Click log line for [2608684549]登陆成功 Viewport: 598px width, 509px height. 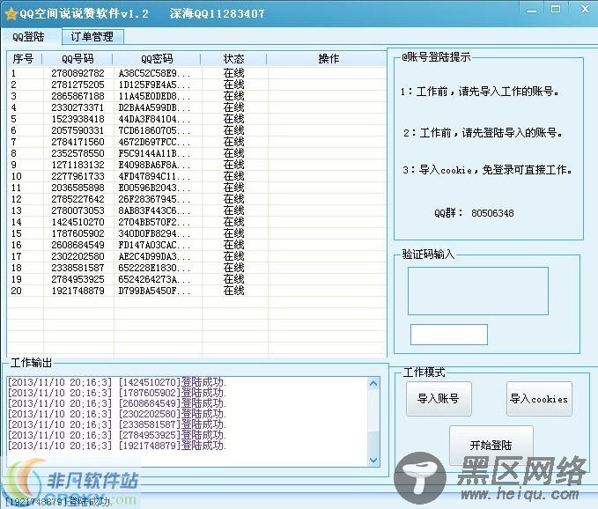pyautogui.click(x=117, y=403)
